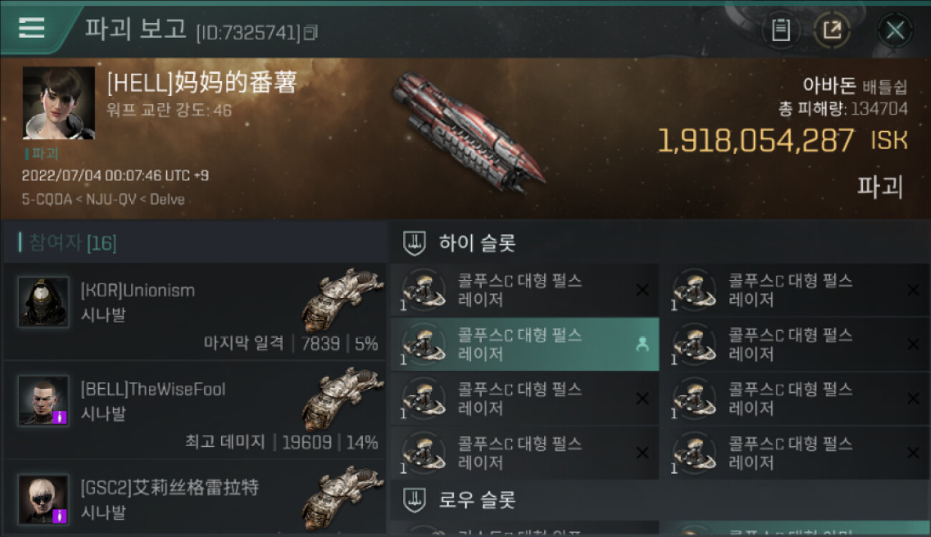Click the person icon on highlighted laser slot
This screenshot has height=537, width=931.
tap(642, 344)
